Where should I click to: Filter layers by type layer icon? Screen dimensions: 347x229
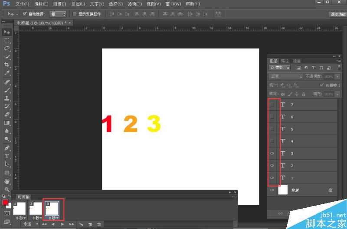[x=314, y=68]
